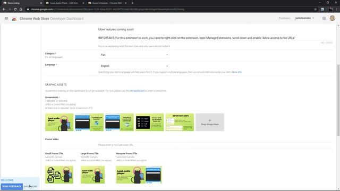340x191 pixels.
Task: Switch to Zoom Scheduler Chrome Web tab
Action: click(x=107, y=3)
